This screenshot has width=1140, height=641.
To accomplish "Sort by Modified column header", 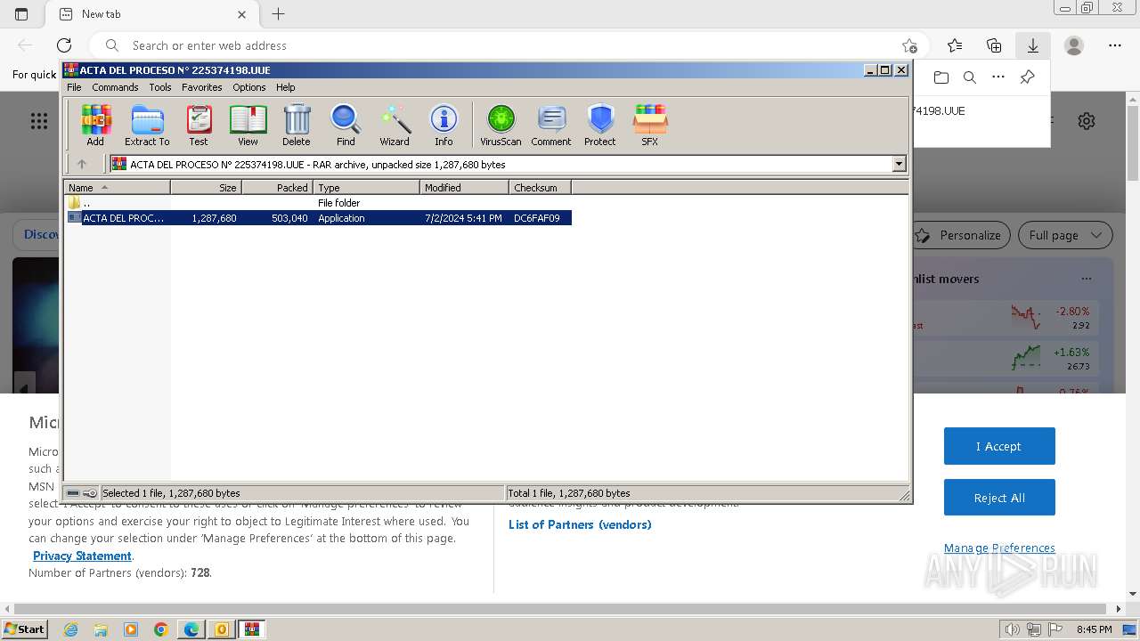I will click(464, 187).
